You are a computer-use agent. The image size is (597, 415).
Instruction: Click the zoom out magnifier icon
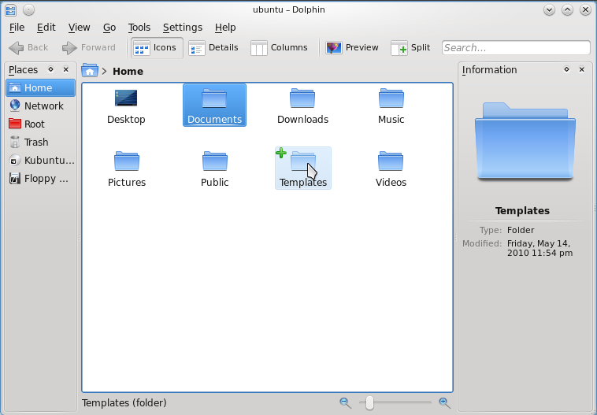(344, 403)
